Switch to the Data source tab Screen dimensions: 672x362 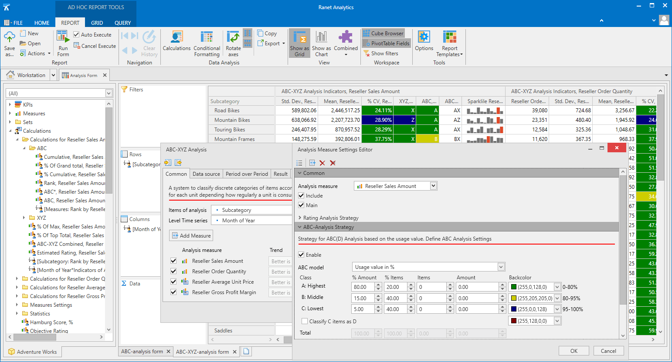pos(206,174)
